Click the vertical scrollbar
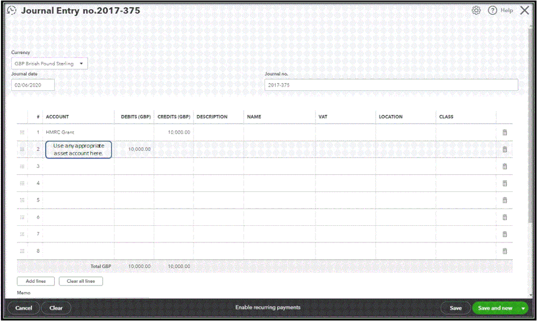 531,127
